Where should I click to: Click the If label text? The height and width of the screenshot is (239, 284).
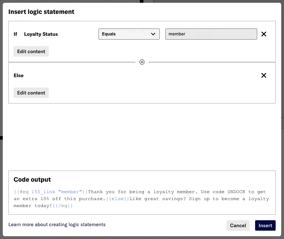coord(15,34)
